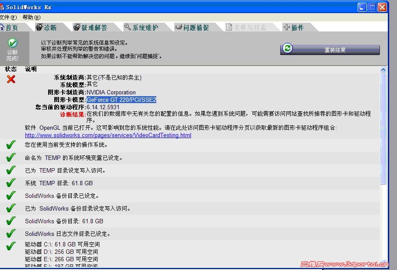Click the scrollbar up arrow

pos(383,69)
